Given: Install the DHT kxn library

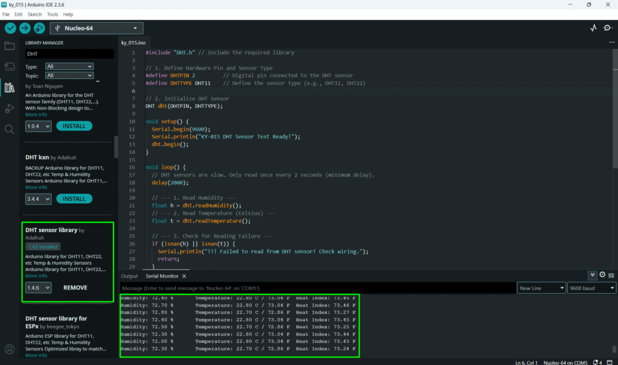Looking at the screenshot, I should tap(74, 198).
